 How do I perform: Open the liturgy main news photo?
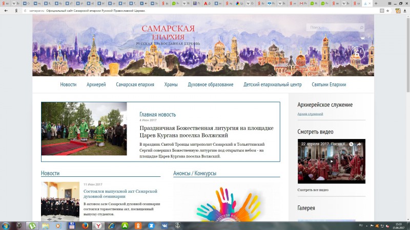coord(84,129)
